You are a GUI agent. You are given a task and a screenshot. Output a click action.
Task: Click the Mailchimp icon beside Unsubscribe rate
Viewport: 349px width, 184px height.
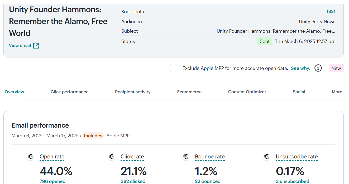coord(267,157)
